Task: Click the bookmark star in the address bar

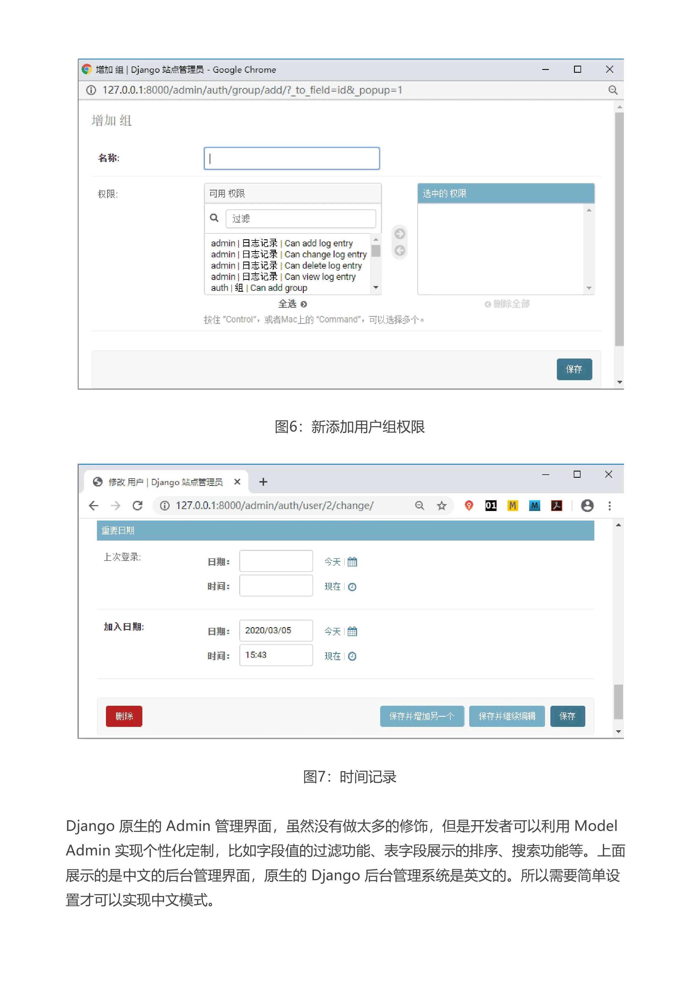Action: click(442, 505)
